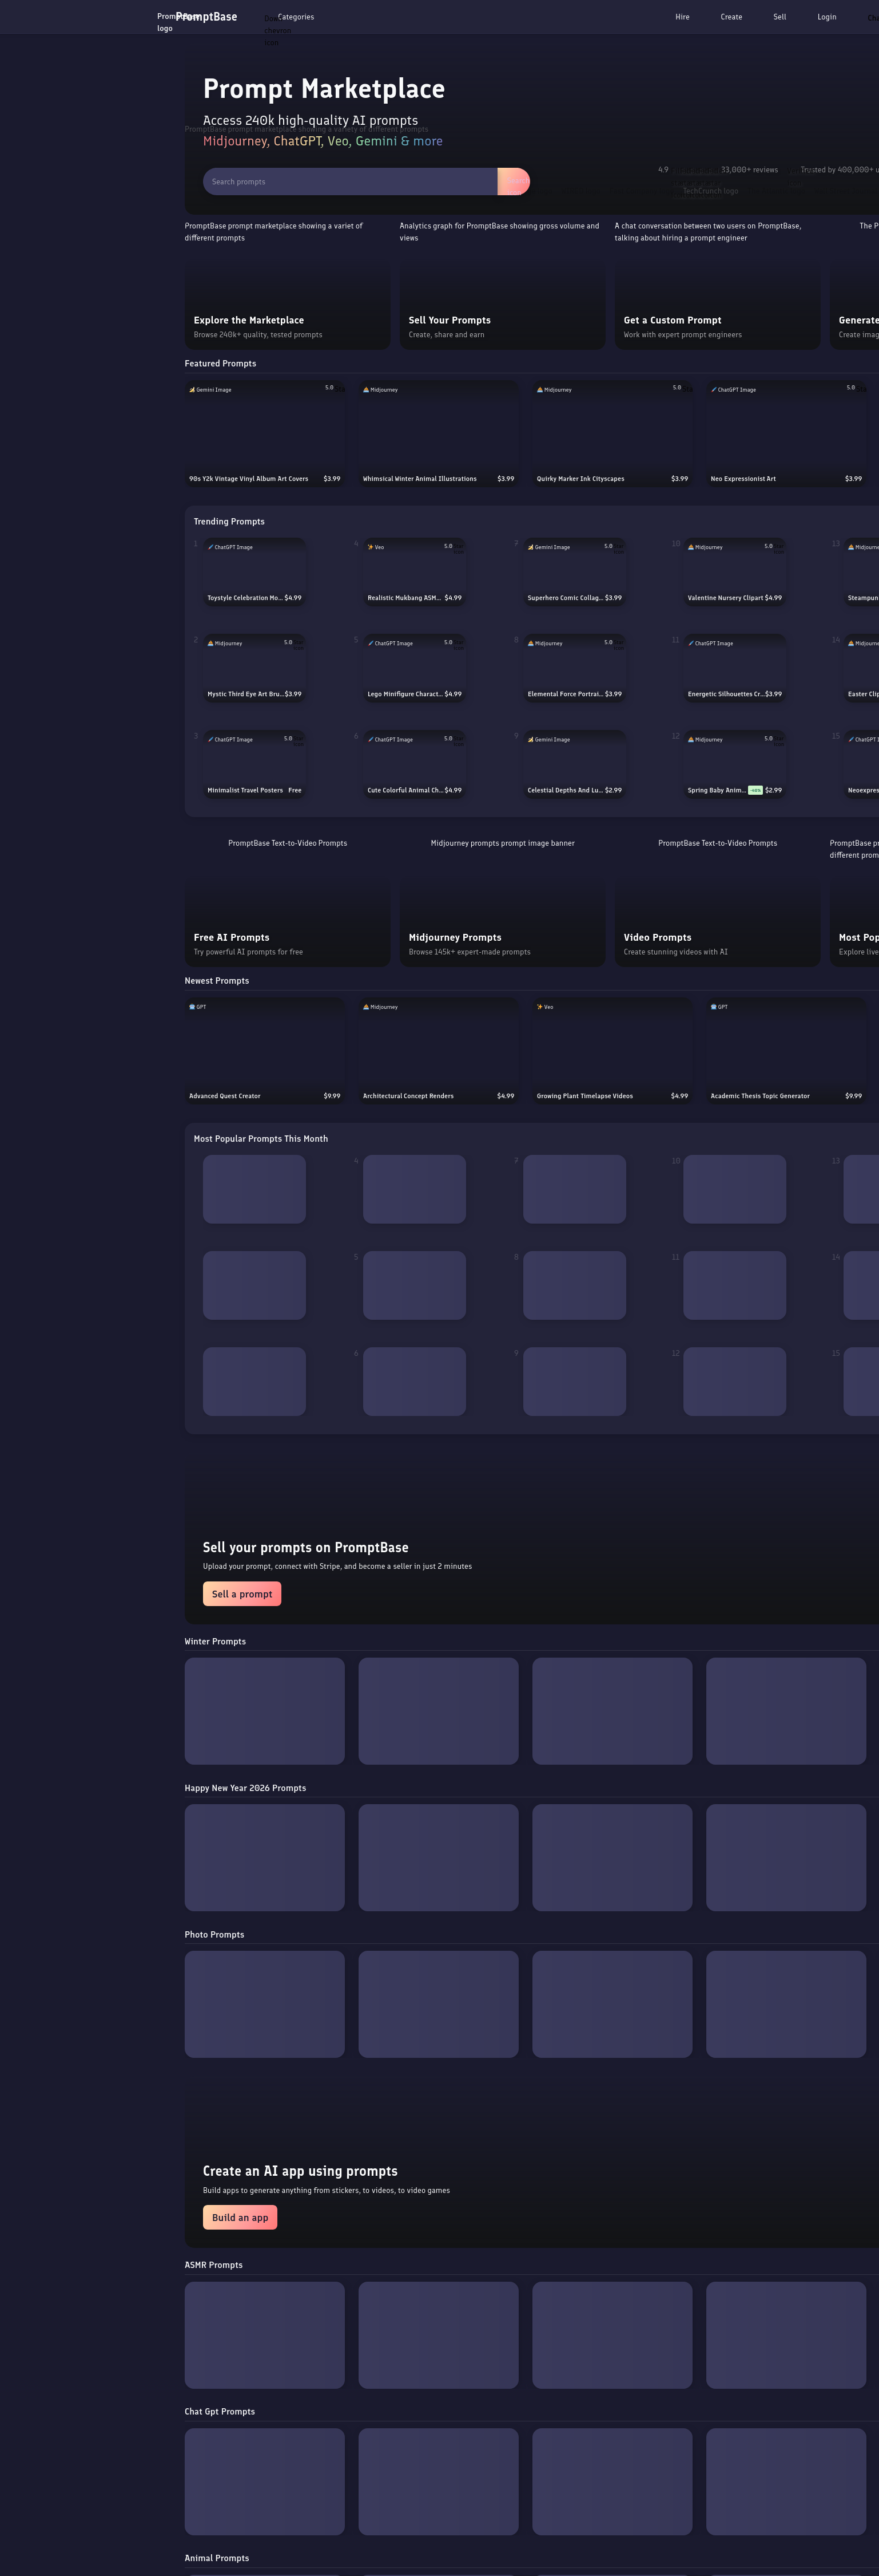Viewport: 879px width, 2576px height.
Task: Click the Build an app button
Action: [240, 2217]
